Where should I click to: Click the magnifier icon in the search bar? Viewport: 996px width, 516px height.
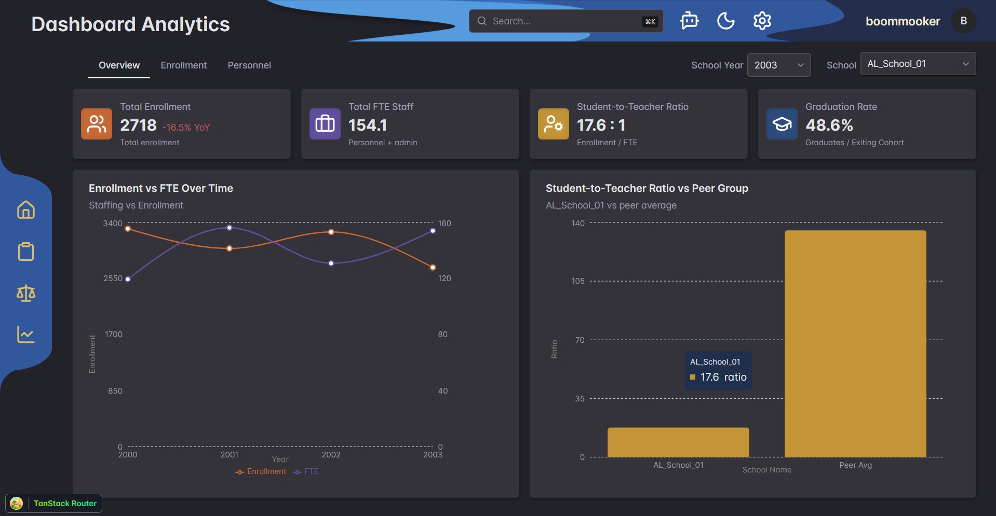482,21
